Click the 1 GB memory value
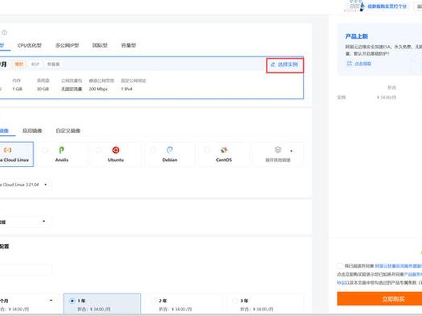Viewport: 422px width, 316px height. click(17, 89)
